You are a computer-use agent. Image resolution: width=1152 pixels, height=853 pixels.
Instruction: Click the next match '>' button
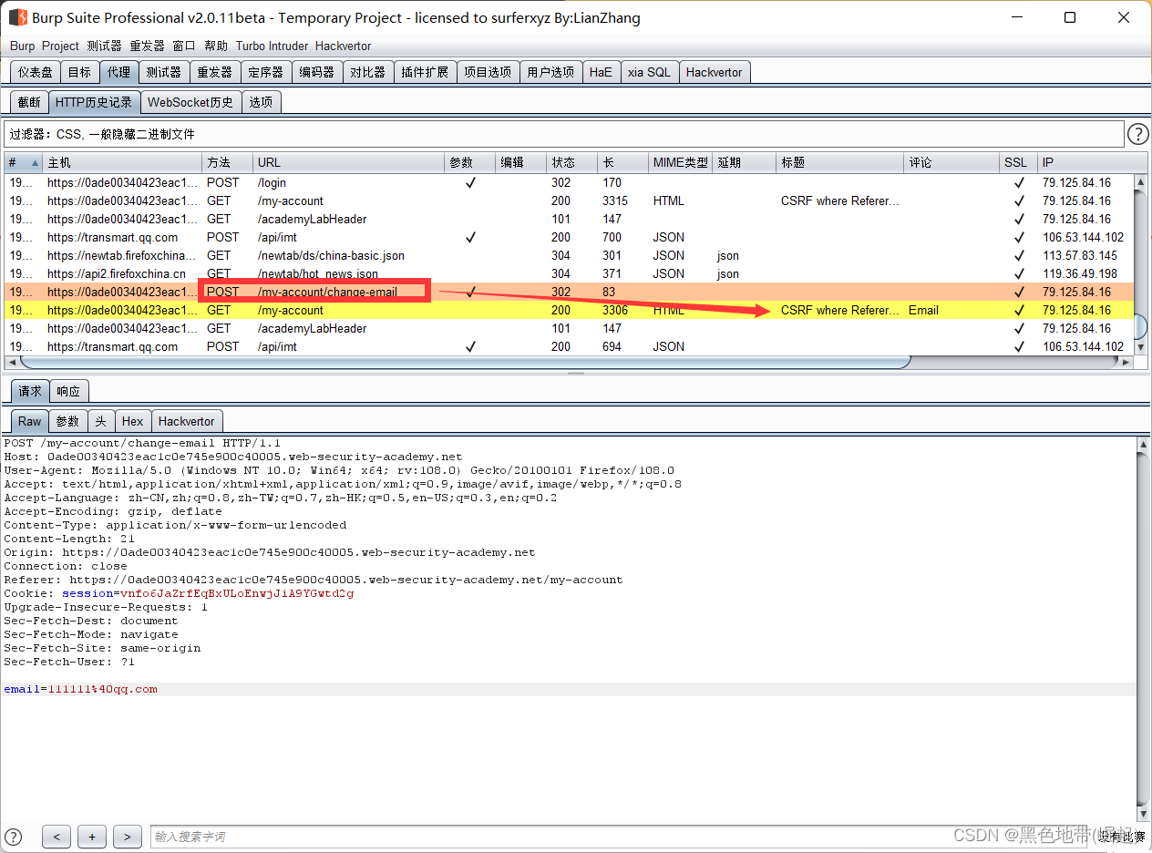pyautogui.click(x=128, y=837)
